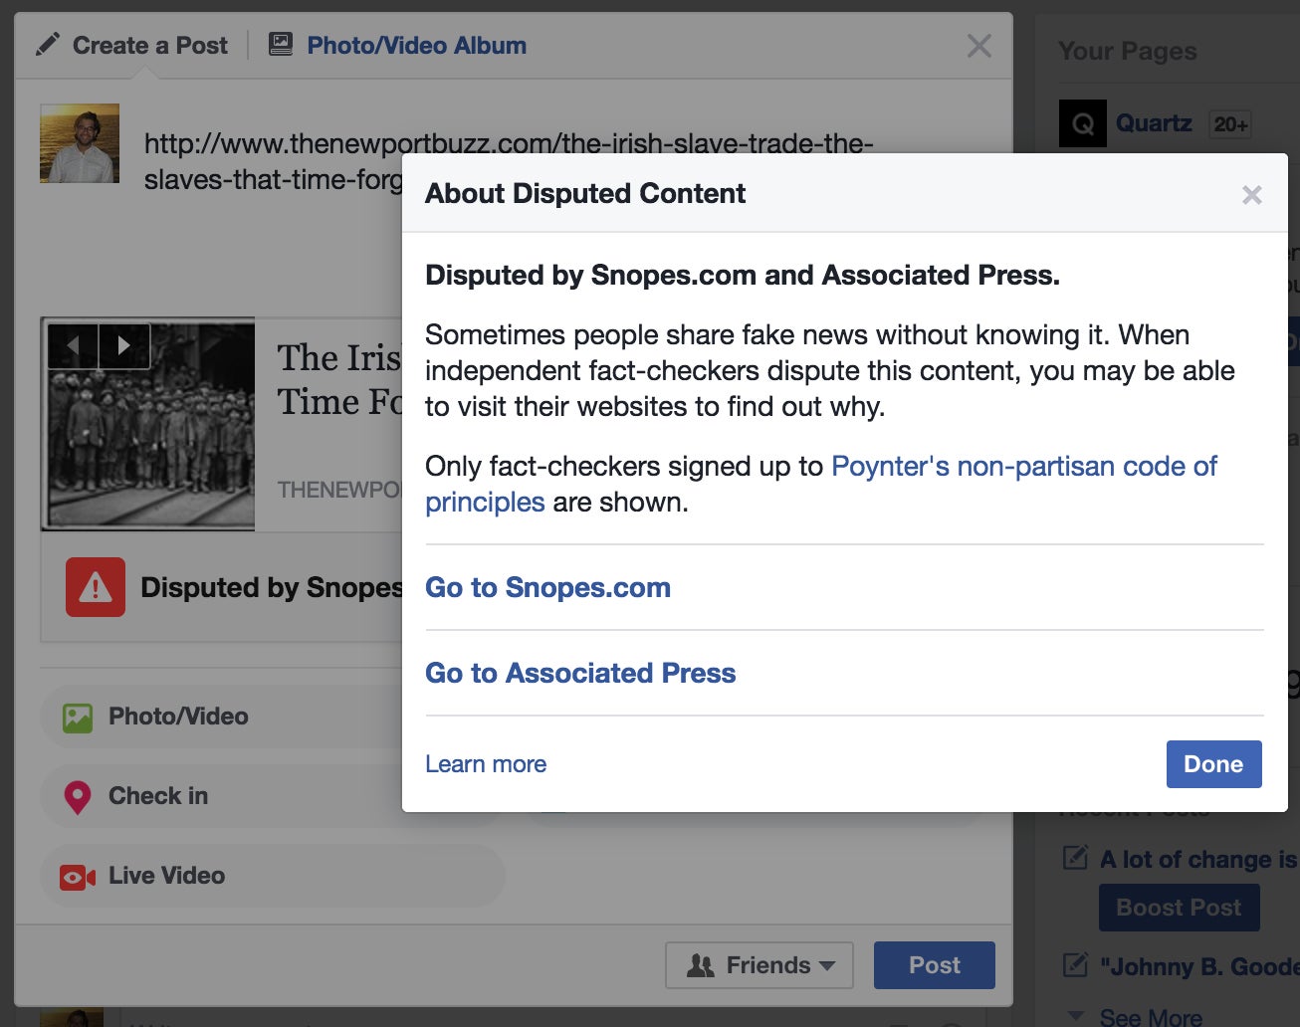Click the Boost Post button
The width and height of the screenshot is (1300, 1027).
[x=1179, y=908]
